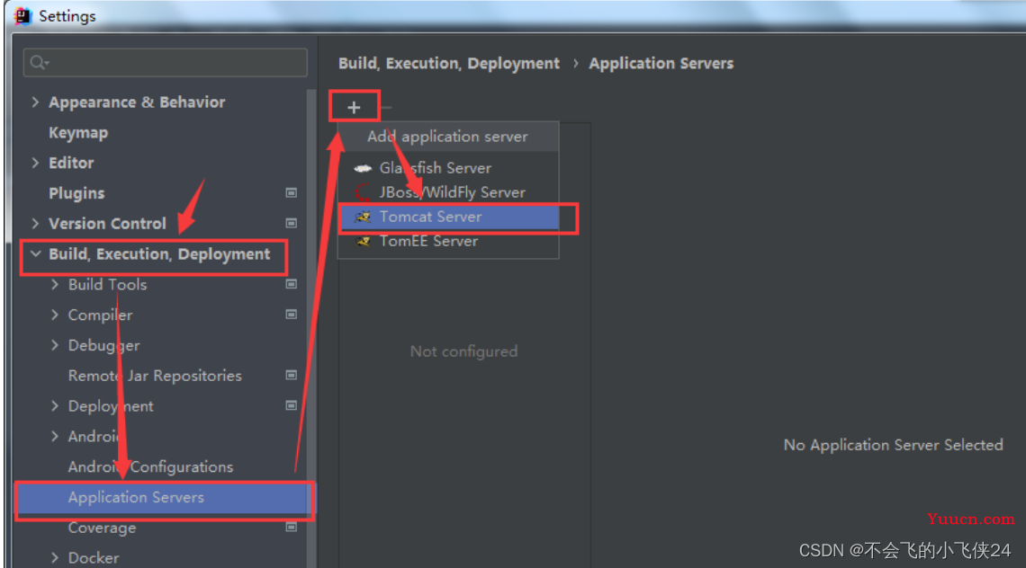Open Plugins settings page

[x=76, y=193]
